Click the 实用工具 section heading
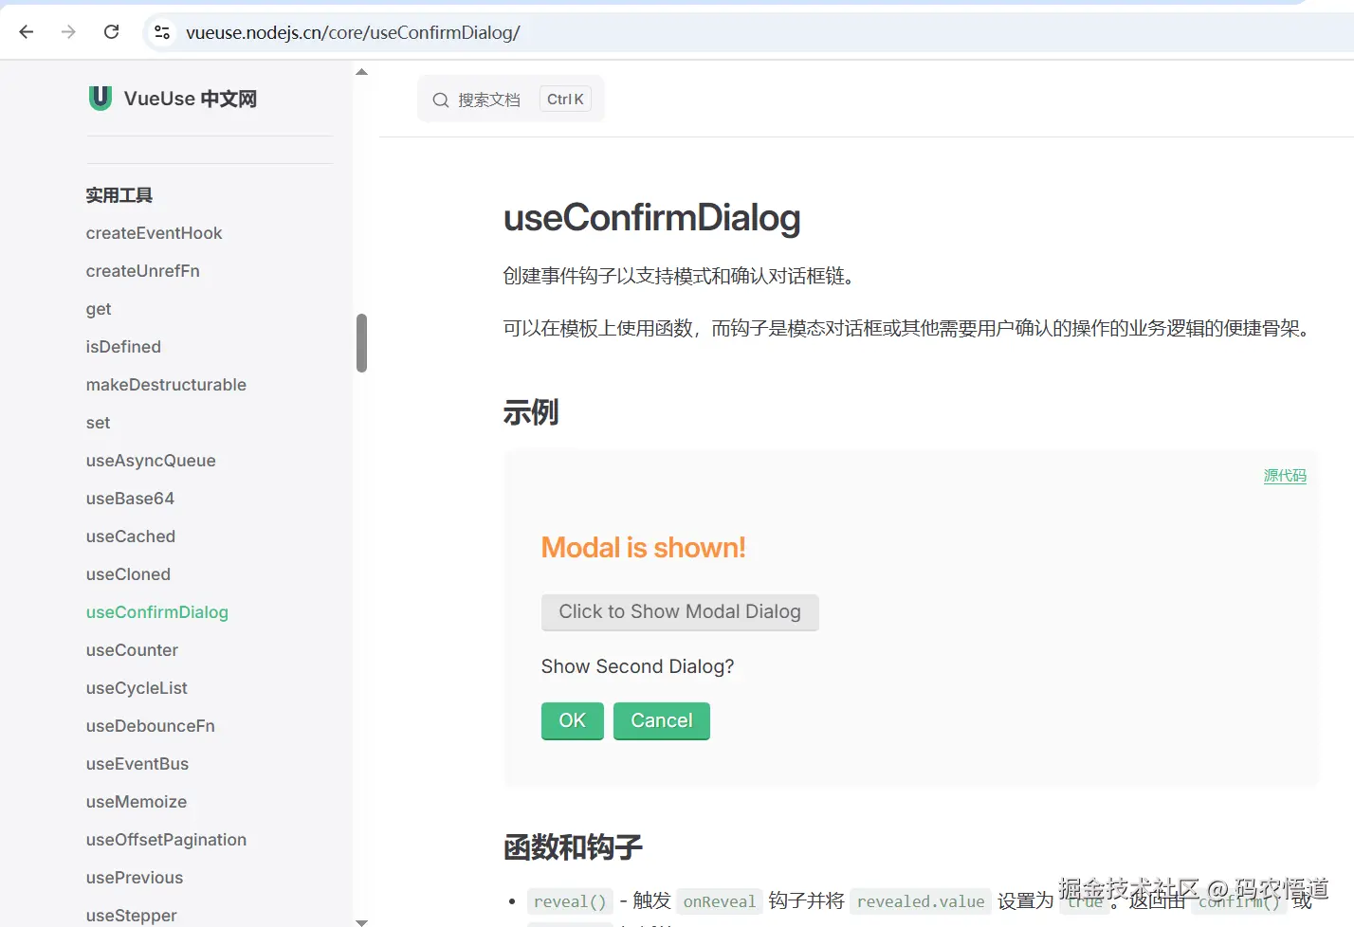1354x927 pixels. point(119,195)
